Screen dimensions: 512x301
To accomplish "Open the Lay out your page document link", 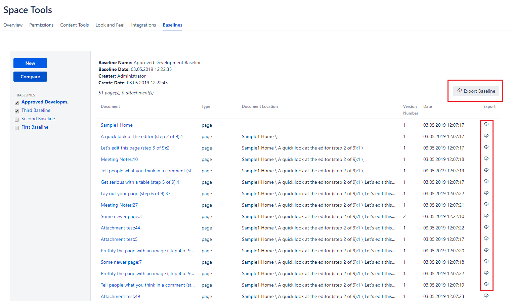I will [x=135, y=193].
